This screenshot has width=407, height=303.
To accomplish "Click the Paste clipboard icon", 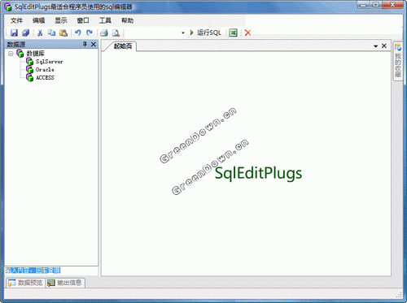I will coord(63,32).
